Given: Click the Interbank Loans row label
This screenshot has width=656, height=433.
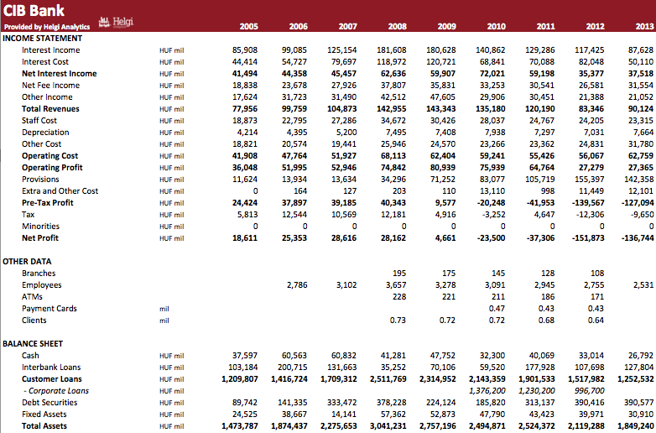Looking at the screenshot, I should click(51, 368).
